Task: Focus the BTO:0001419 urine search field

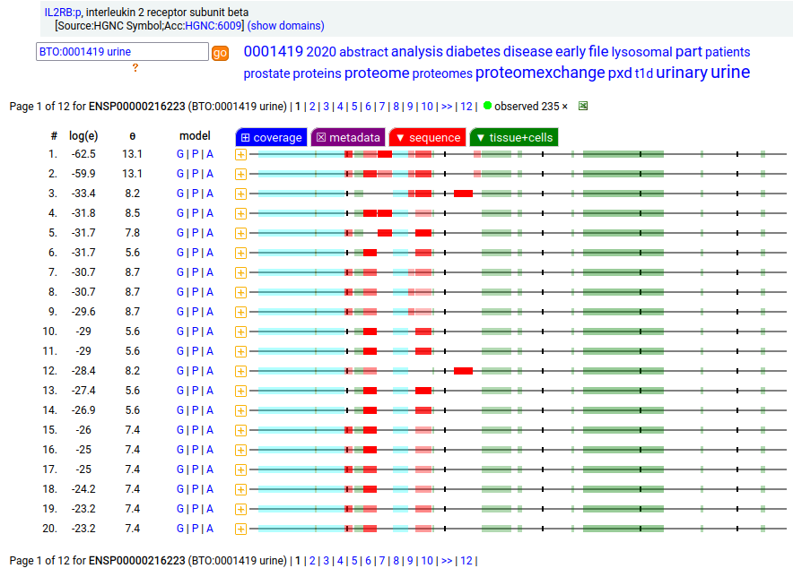Action: [122, 52]
